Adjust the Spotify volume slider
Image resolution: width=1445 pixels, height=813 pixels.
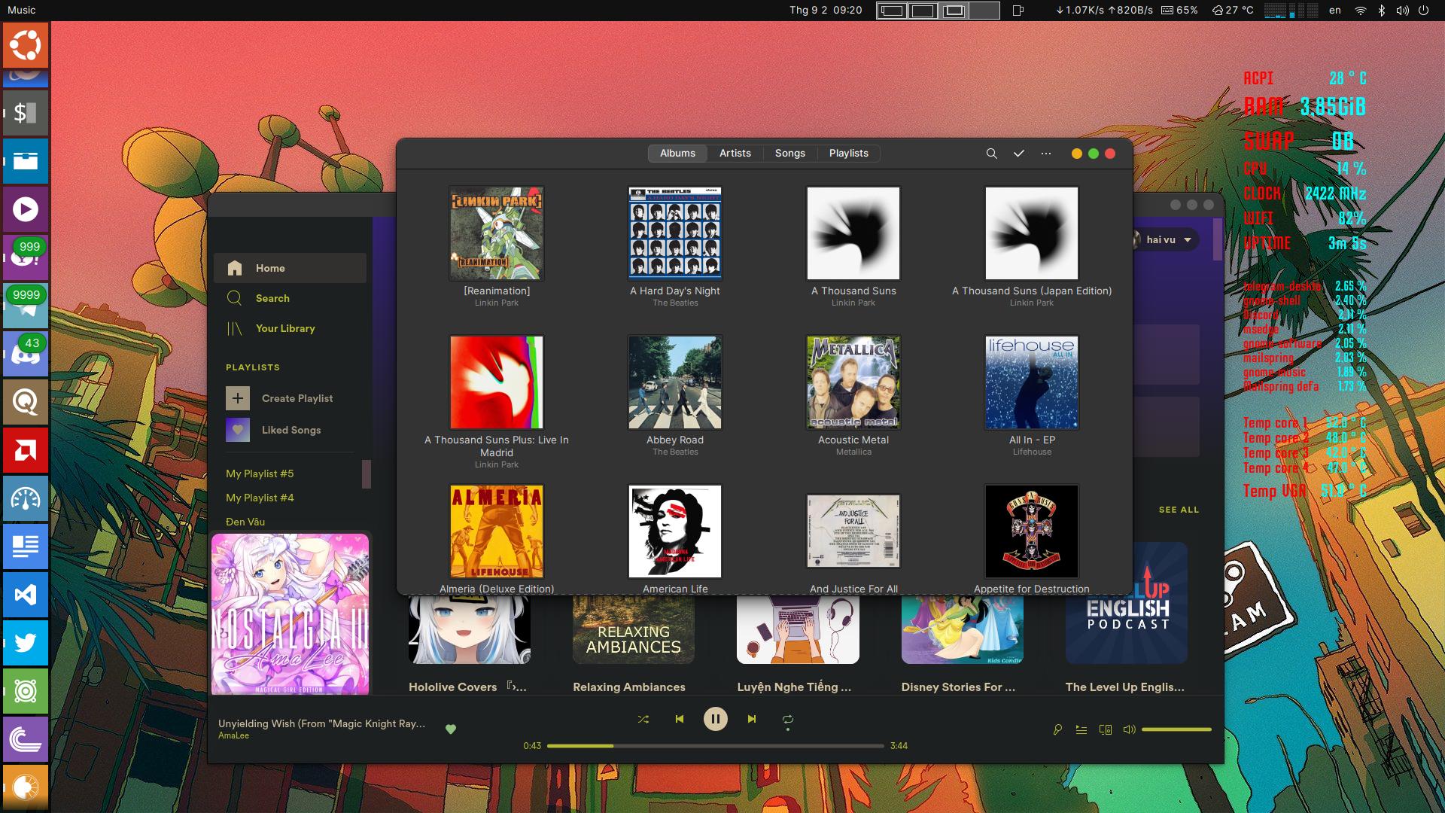point(1176,729)
